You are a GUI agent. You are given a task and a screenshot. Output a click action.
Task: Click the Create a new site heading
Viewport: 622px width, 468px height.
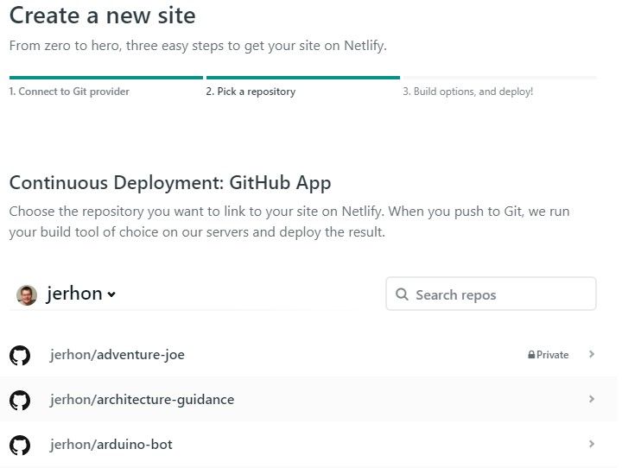coord(102,16)
